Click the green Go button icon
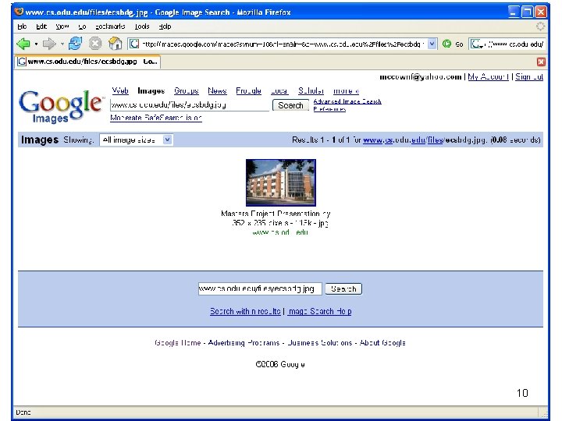Screen dimensions: 562x421 click(x=446, y=44)
